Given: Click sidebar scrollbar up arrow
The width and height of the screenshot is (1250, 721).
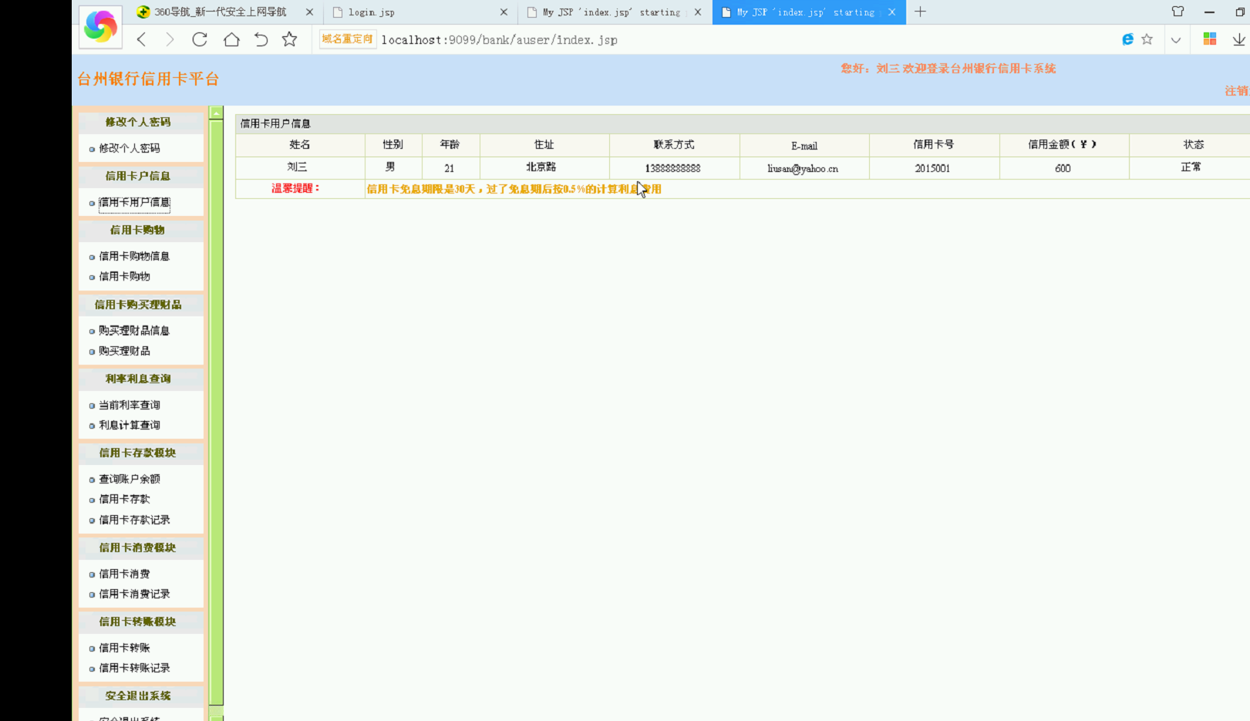Looking at the screenshot, I should 217,113.
